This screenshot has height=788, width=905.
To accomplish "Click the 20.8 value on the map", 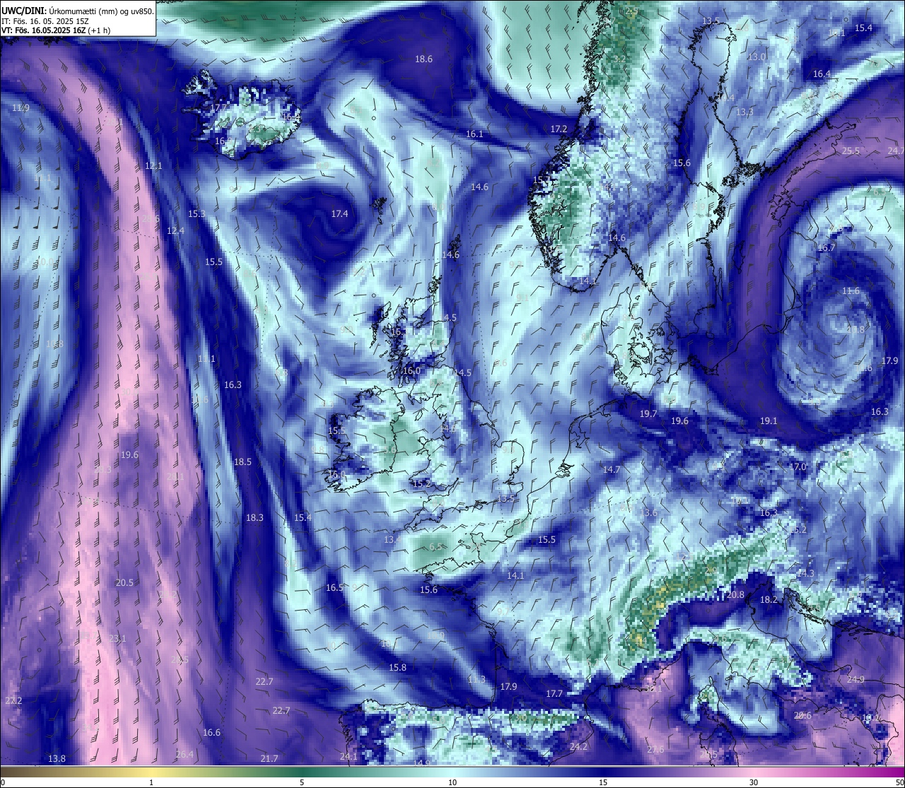I will pyautogui.click(x=735, y=594).
